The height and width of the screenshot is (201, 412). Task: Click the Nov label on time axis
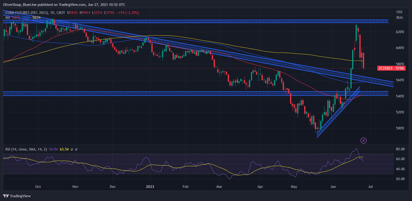75,187
